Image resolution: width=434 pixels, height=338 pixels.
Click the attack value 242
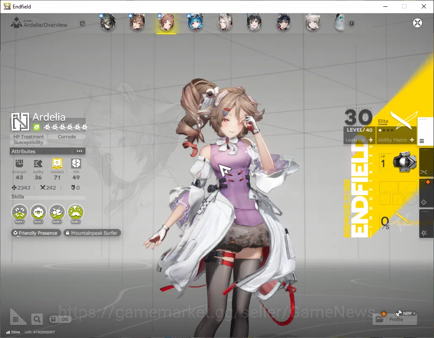[x=48, y=188]
